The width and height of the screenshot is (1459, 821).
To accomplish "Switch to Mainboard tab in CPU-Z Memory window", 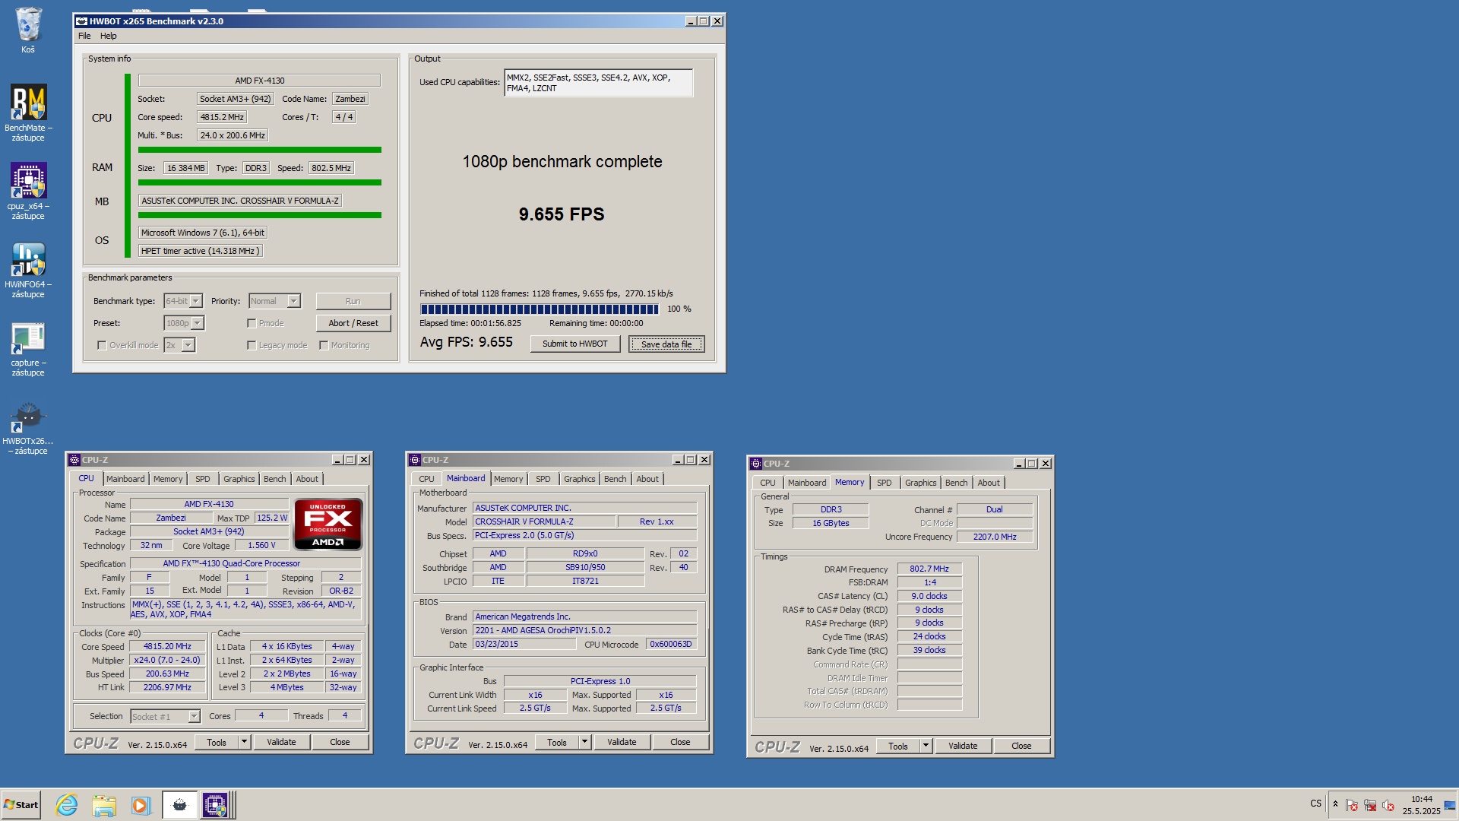I will 807,483.
